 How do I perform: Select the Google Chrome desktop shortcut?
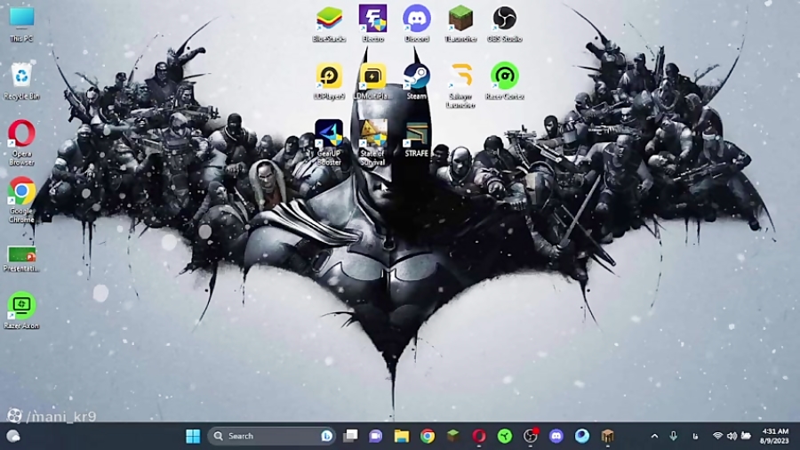coord(21,199)
